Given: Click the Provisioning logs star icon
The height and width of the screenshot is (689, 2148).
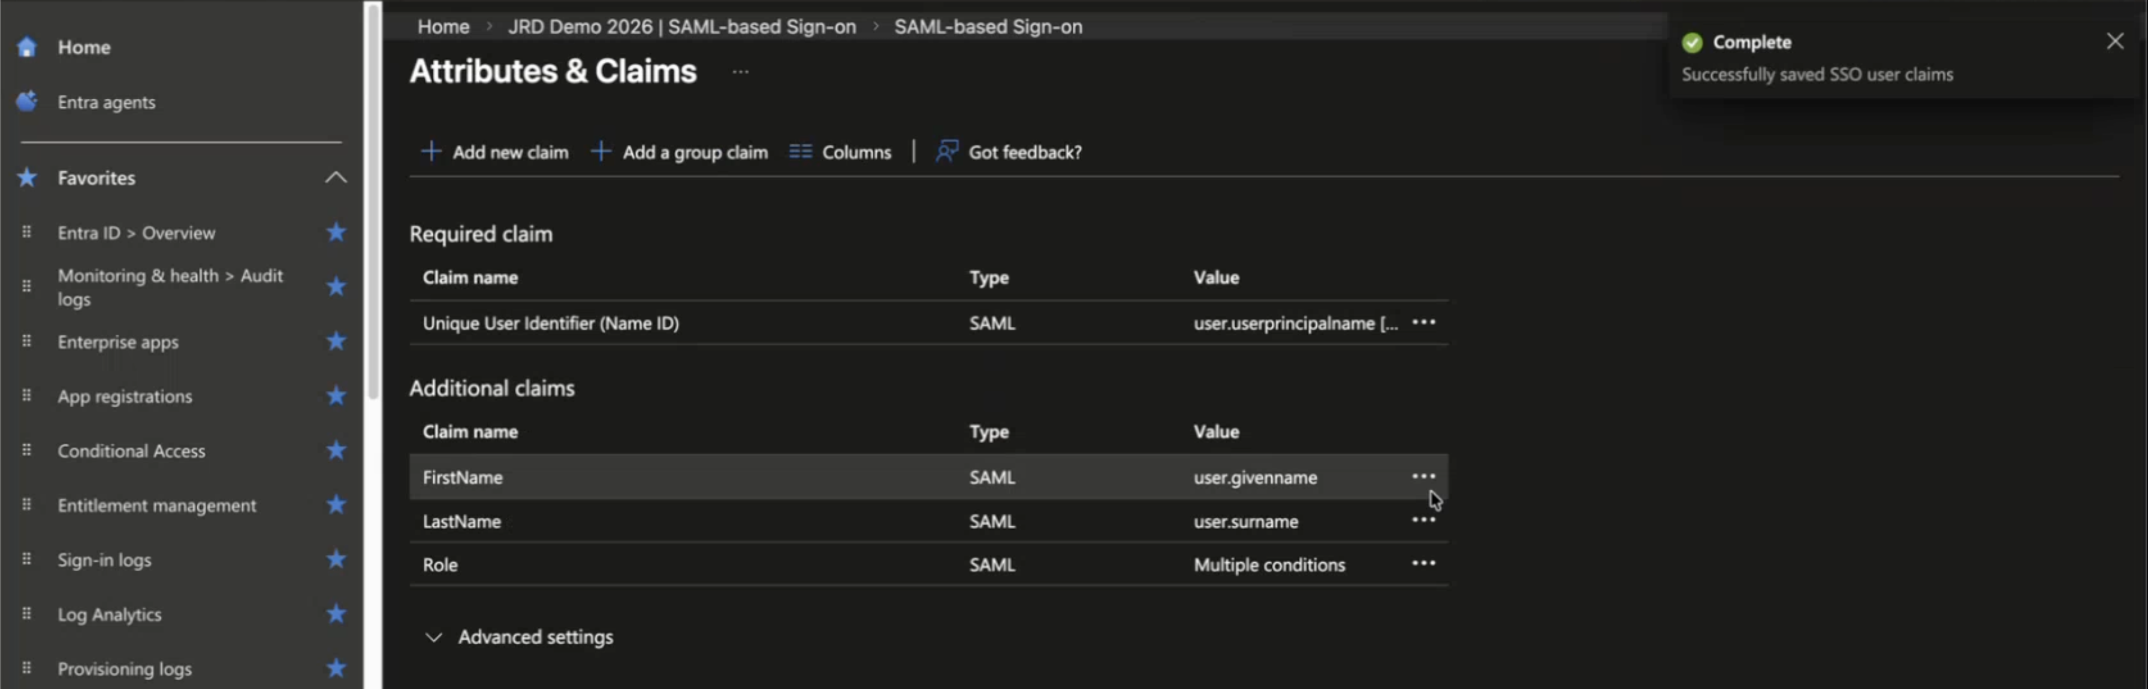Looking at the screenshot, I should click(336, 669).
